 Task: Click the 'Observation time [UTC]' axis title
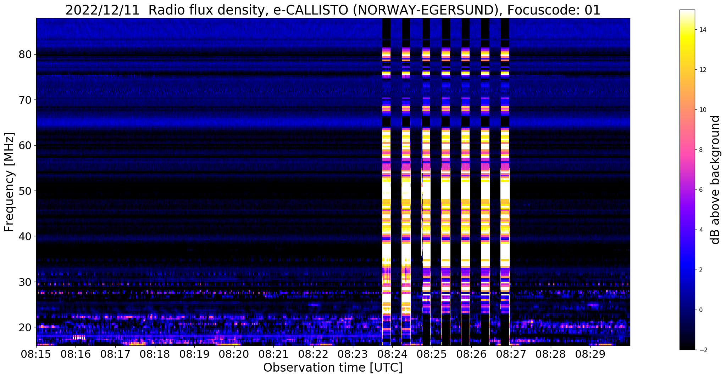coord(333,368)
